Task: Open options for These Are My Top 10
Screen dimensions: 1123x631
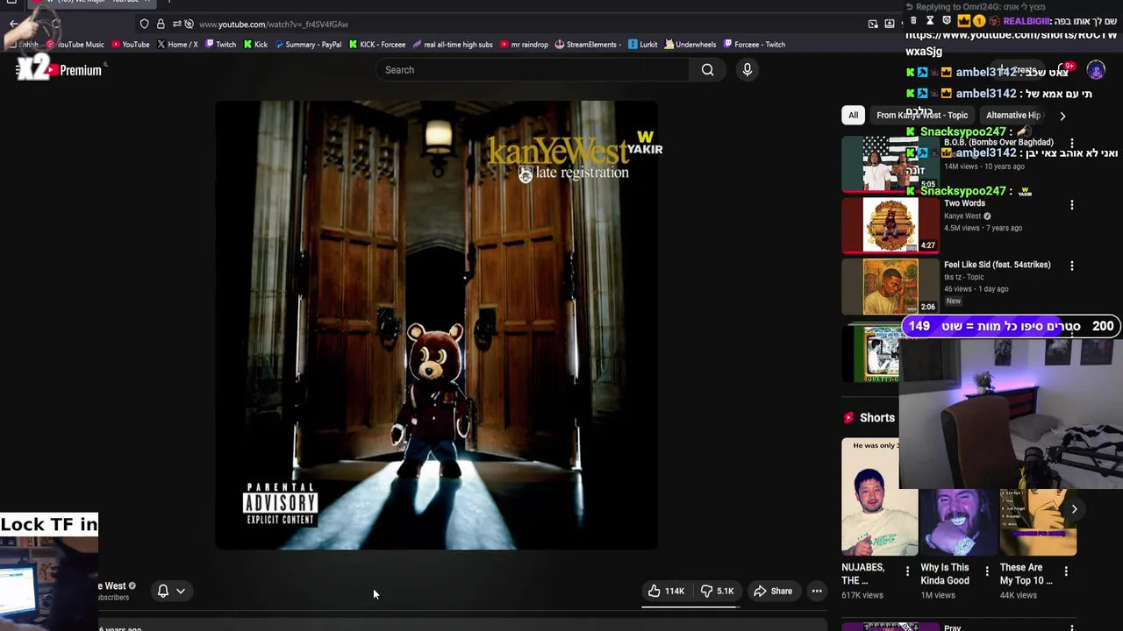Action: 1066,571
